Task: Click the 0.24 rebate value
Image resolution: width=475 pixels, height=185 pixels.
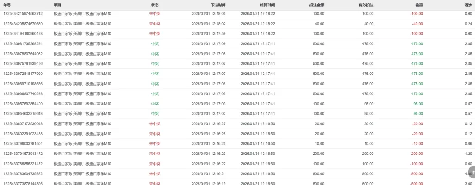Action: [x=469, y=24]
